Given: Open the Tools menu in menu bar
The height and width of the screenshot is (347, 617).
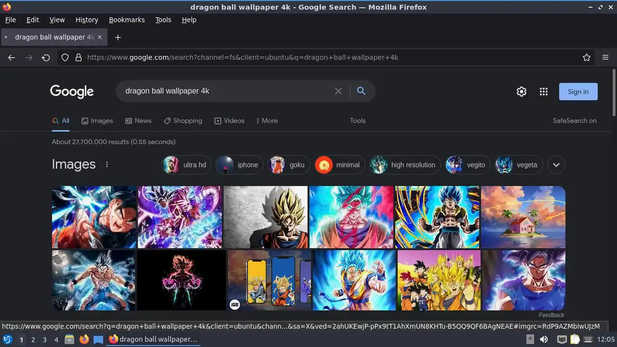Looking at the screenshot, I should (163, 20).
